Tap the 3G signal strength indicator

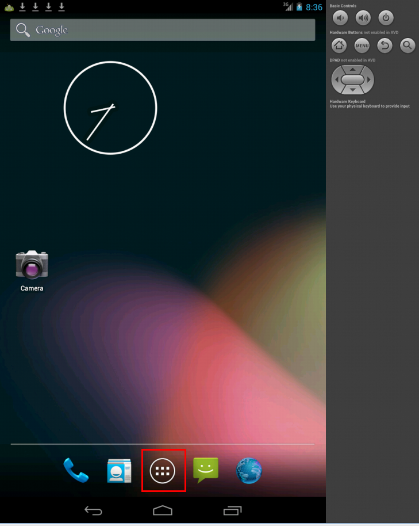[288, 7]
